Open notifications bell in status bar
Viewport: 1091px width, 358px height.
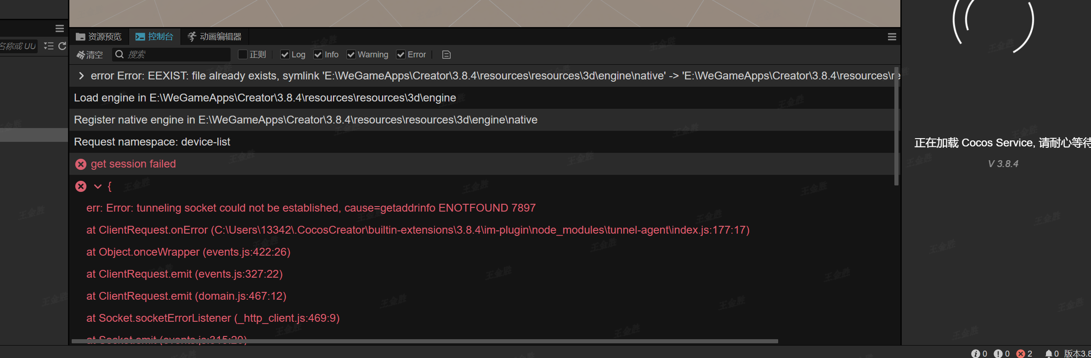point(1049,353)
